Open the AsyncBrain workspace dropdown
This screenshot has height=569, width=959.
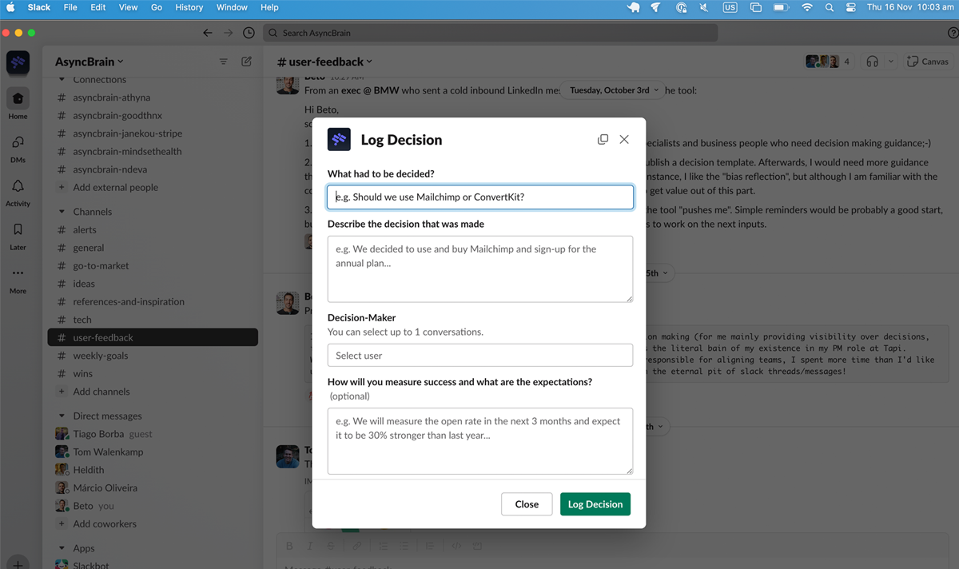(x=90, y=62)
